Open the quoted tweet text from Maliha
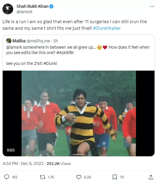The height and width of the screenshot is (180, 159). (78, 55)
